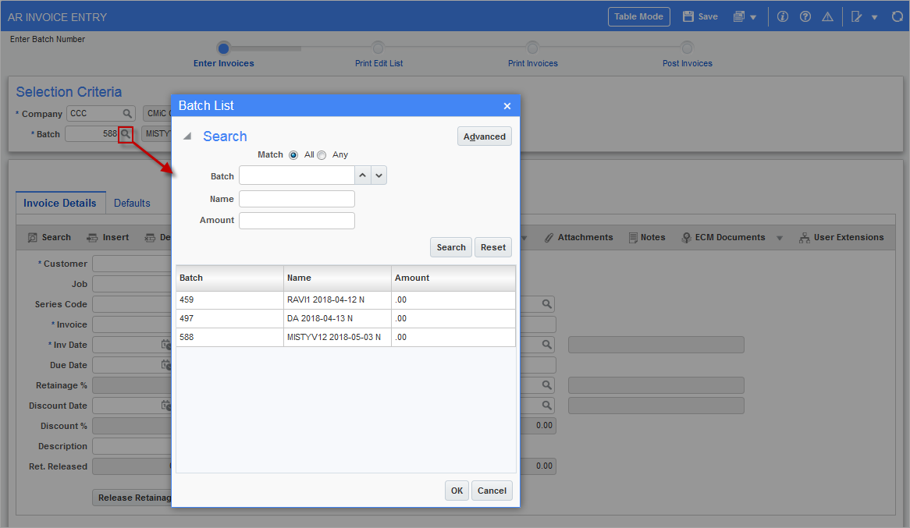This screenshot has height=528, width=910.
Task: Click Release Retainage button
Action: point(133,498)
